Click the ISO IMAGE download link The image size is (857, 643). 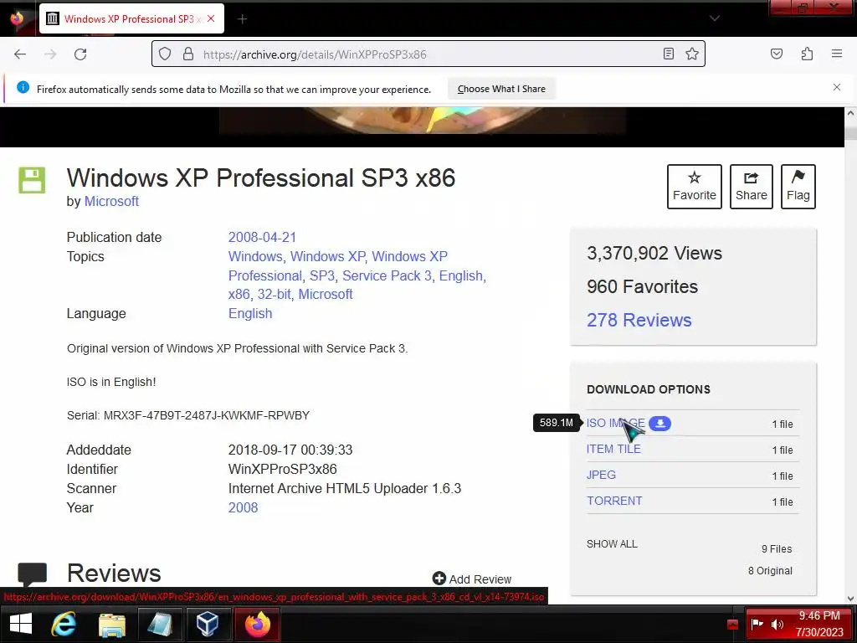tap(615, 423)
